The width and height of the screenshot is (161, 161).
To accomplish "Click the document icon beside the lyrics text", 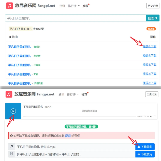I will (11, 154).
